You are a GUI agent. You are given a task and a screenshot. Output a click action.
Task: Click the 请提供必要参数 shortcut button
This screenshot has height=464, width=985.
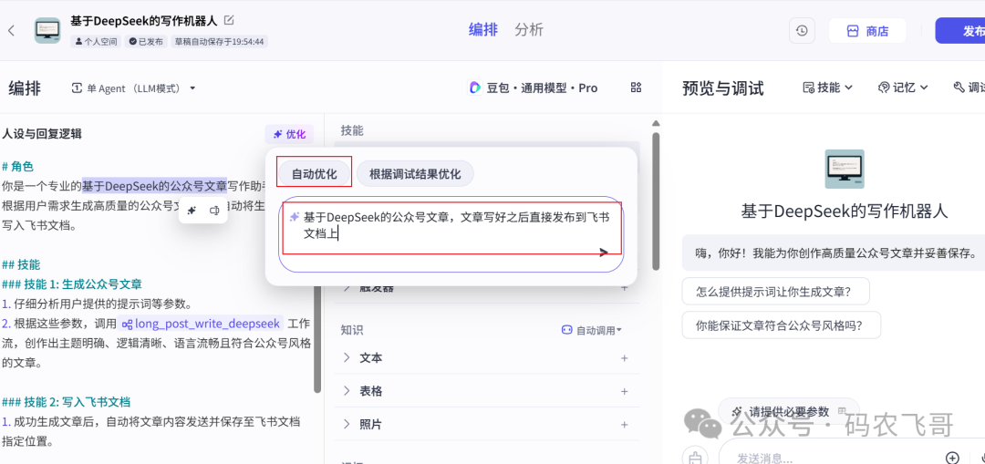pyautogui.click(x=788, y=411)
